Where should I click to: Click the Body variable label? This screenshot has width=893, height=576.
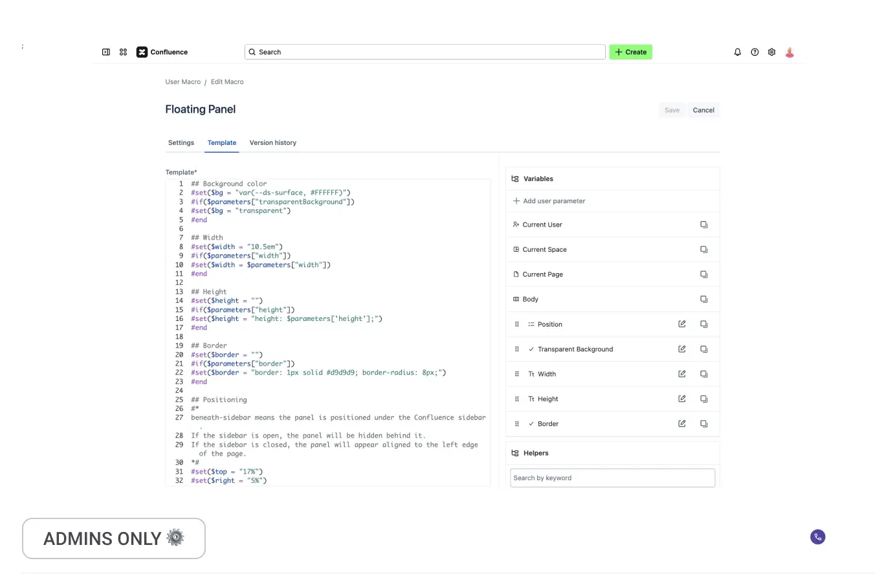[531, 299]
